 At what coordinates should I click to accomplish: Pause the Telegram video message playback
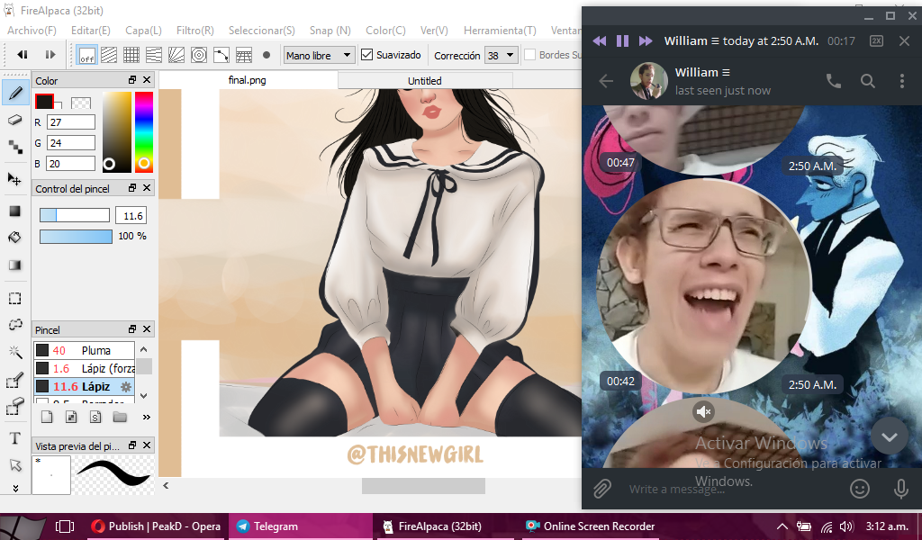click(622, 40)
